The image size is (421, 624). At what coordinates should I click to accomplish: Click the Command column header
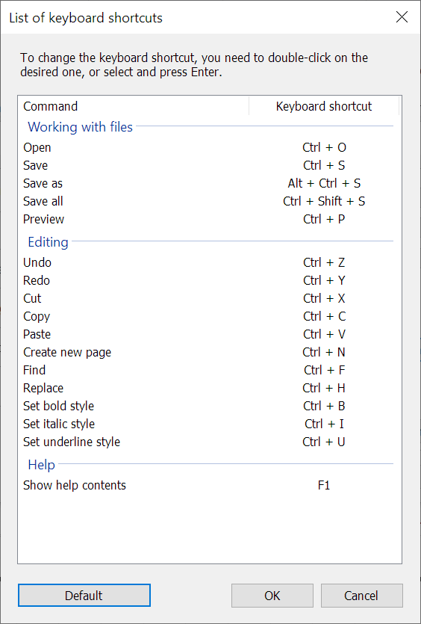(134, 106)
